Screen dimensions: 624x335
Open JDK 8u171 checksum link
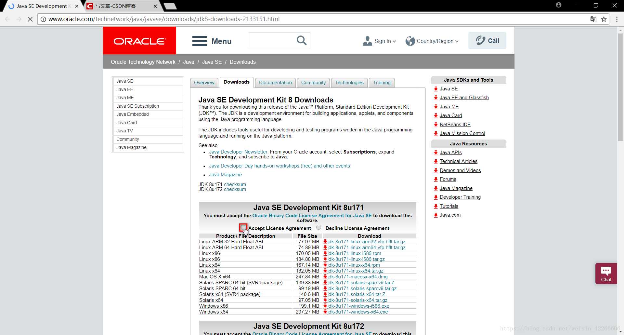click(x=235, y=184)
